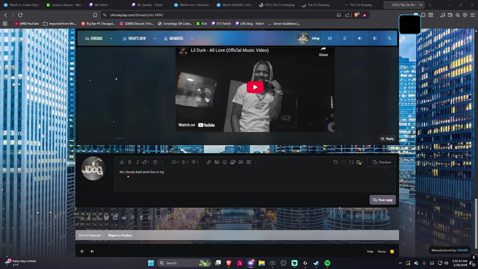
Task: Open the font size dropdown in editor
Action: pyautogui.click(x=145, y=162)
